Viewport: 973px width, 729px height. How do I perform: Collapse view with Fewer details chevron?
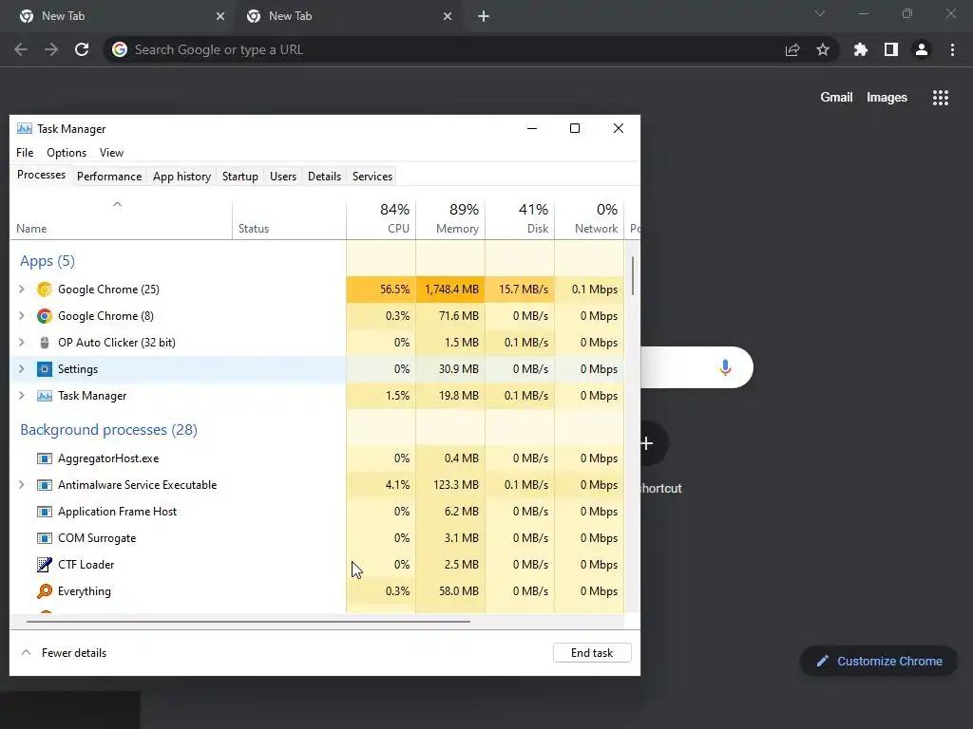pos(26,653)
